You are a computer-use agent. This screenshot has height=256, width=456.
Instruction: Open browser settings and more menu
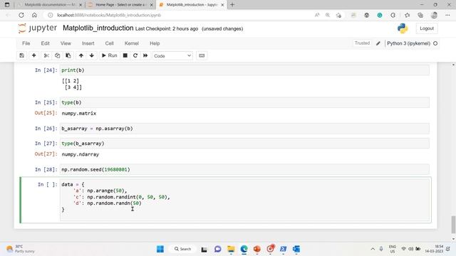447,15
